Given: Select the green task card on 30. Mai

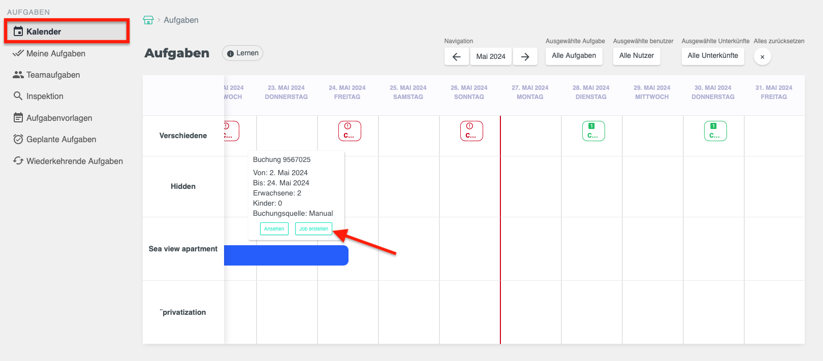Looking at the screenshot, I should pos(715,131).
